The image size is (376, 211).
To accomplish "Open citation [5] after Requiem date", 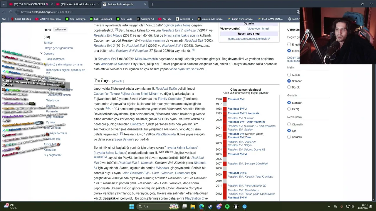I will pyautogui.click(x=193, y=50).
